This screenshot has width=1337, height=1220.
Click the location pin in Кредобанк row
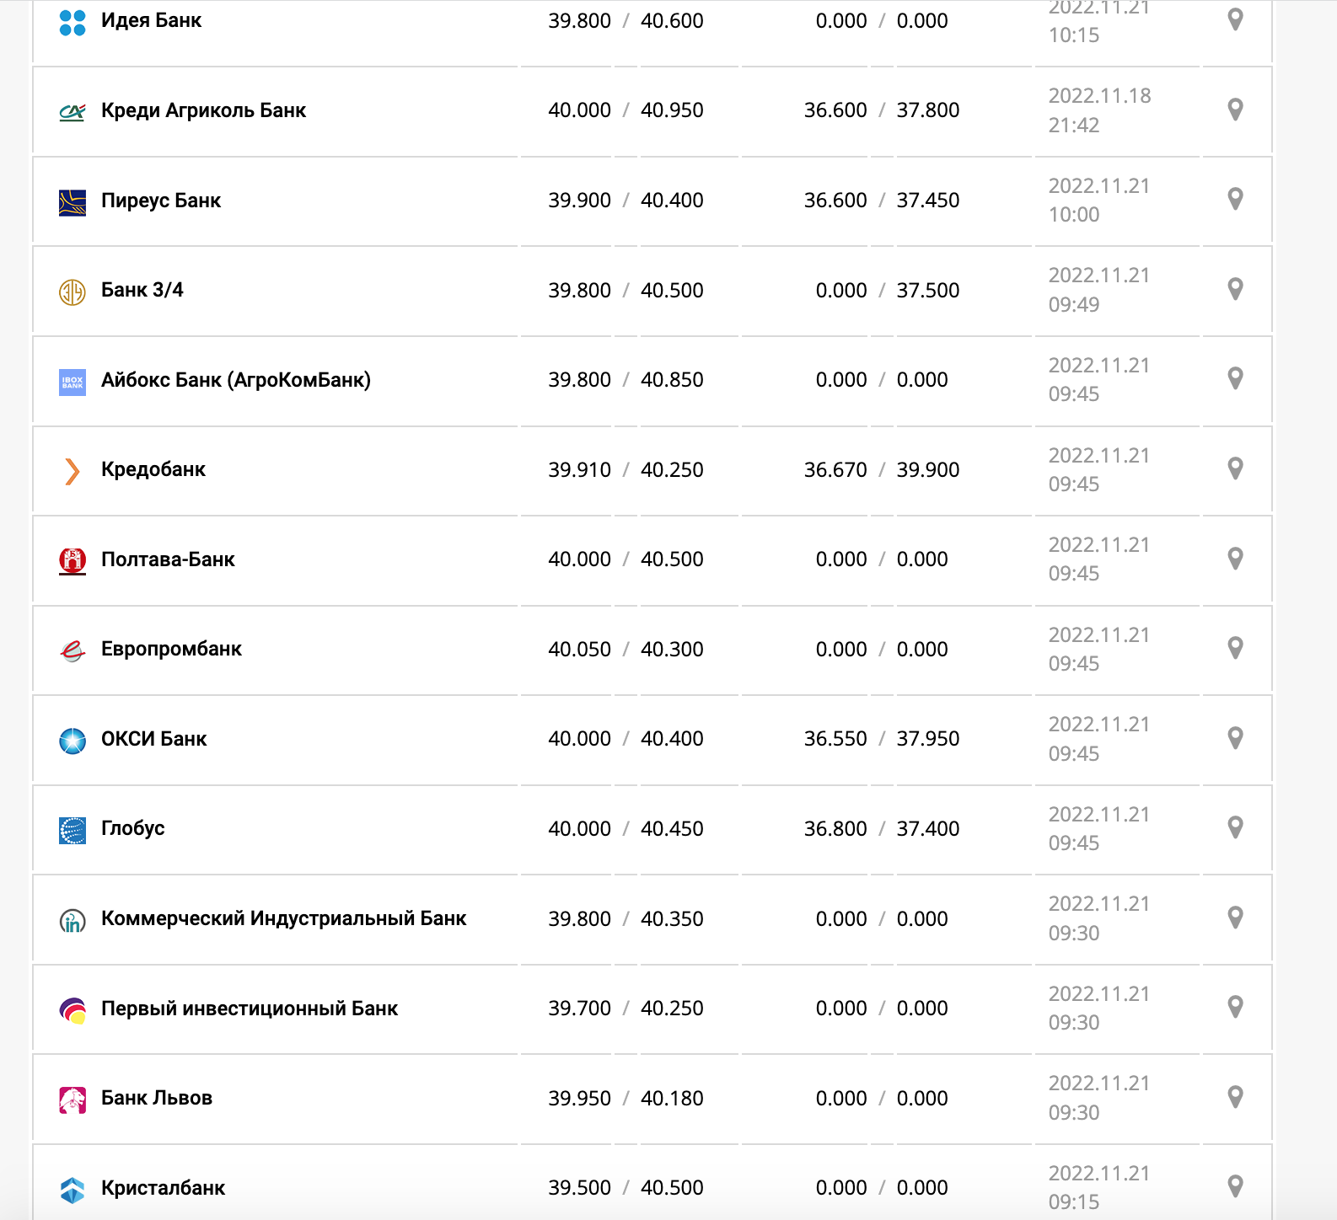[1235, 468]
